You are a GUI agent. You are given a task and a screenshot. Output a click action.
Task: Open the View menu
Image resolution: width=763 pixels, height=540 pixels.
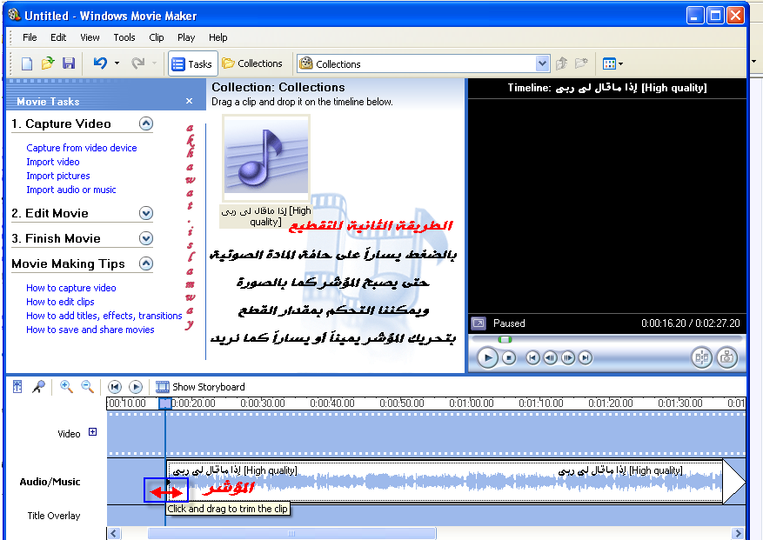pos(90,37)
